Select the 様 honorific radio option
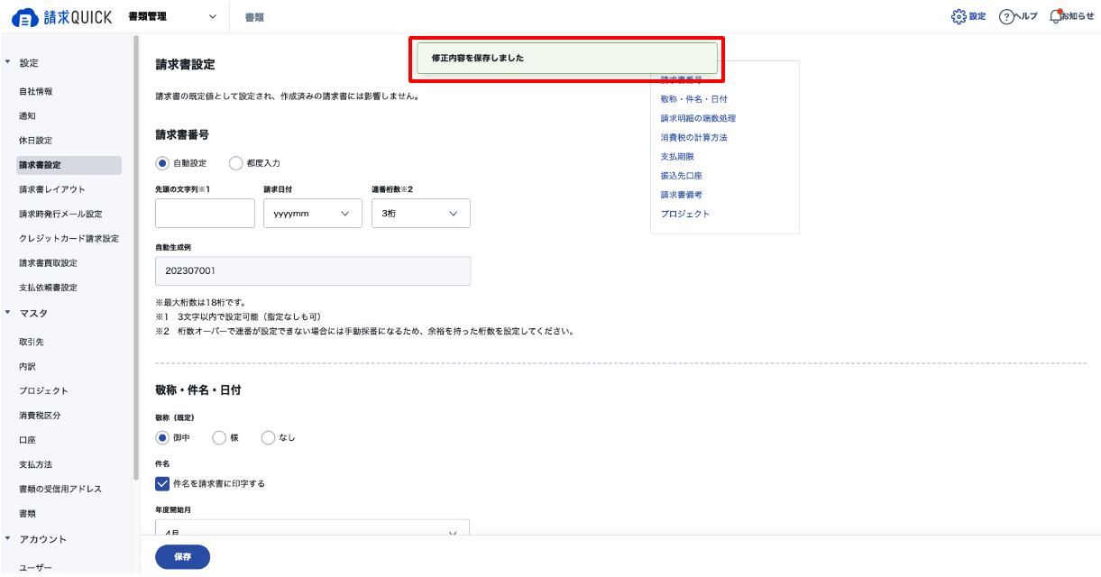1101x577 pixels. point(218,437)
